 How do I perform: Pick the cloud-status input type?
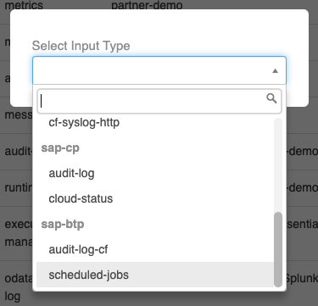81,198
